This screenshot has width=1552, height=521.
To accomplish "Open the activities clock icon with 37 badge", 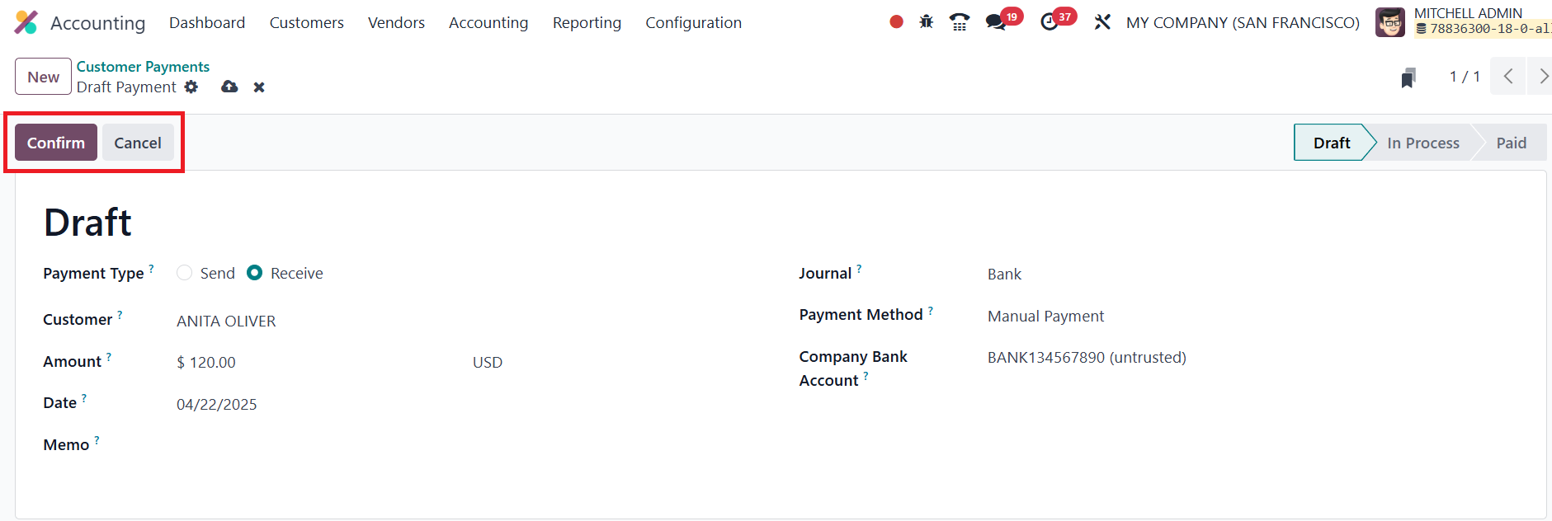I will 1050,22.
